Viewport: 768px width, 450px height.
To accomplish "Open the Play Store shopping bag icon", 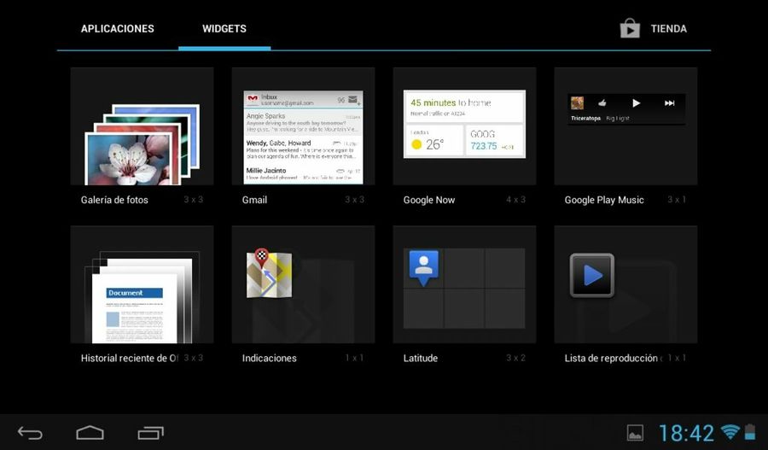I will pos(630,28).
